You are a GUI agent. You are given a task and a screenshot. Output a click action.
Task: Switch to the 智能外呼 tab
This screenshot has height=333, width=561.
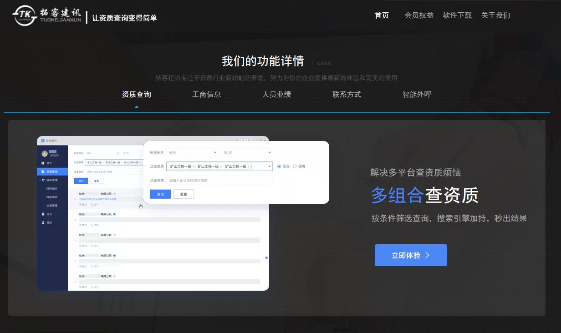click(417, 95)
